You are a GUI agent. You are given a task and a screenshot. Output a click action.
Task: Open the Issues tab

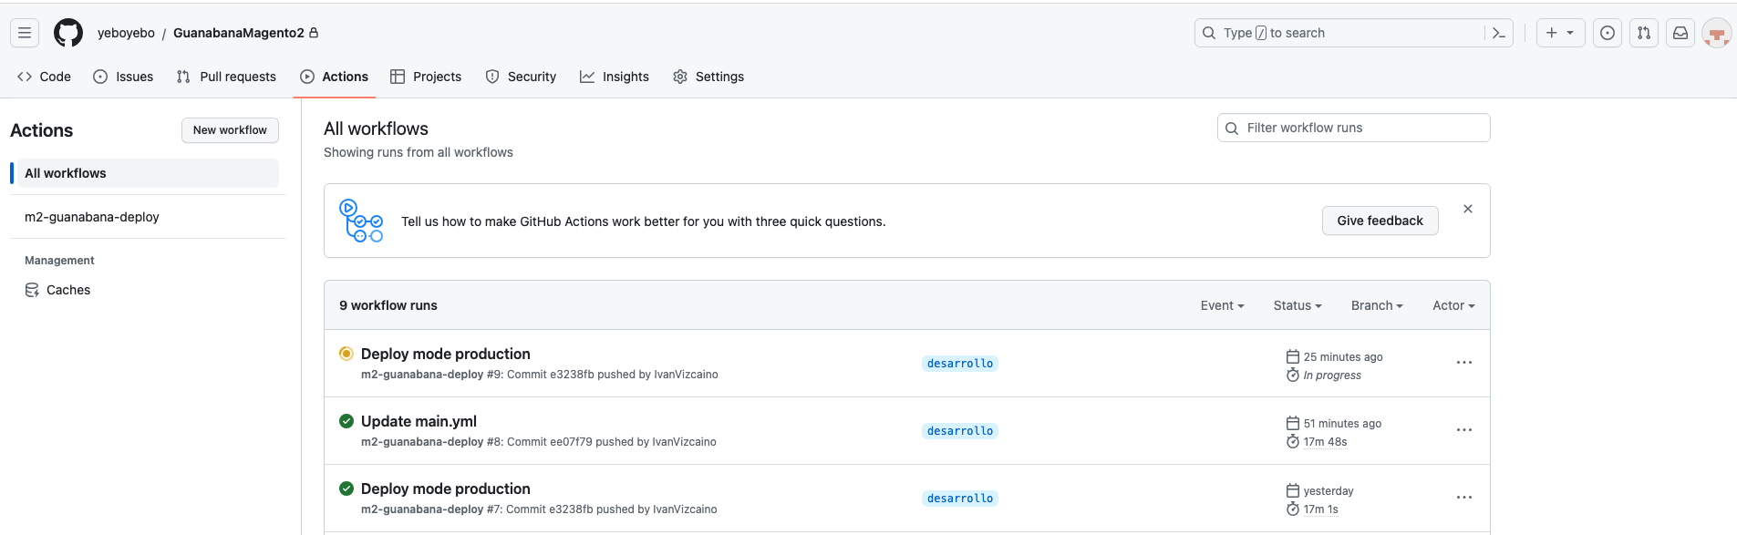pyautogui.click(x=123, y=77)
